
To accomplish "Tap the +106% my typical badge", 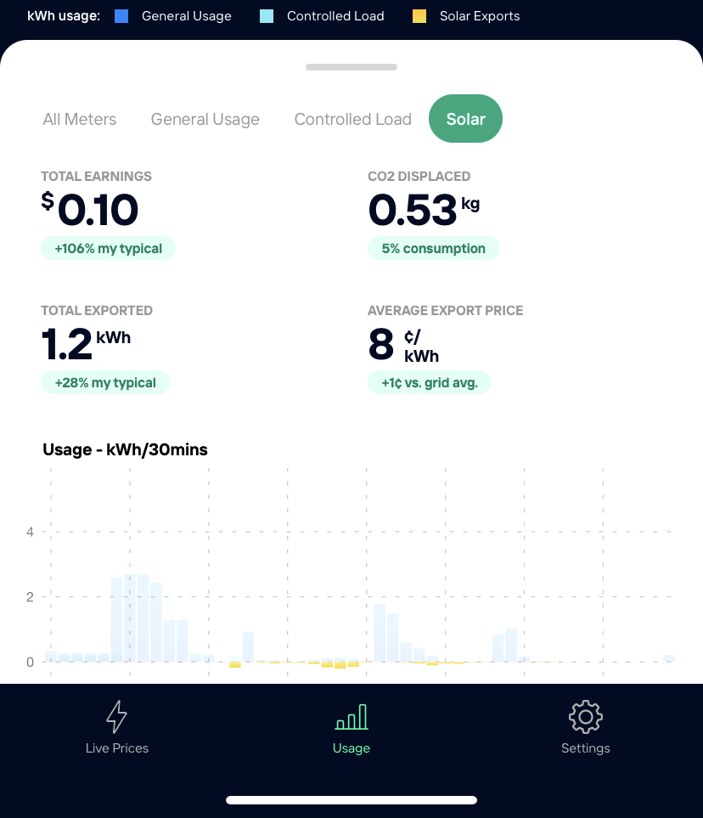I will (x=108, y=248).
